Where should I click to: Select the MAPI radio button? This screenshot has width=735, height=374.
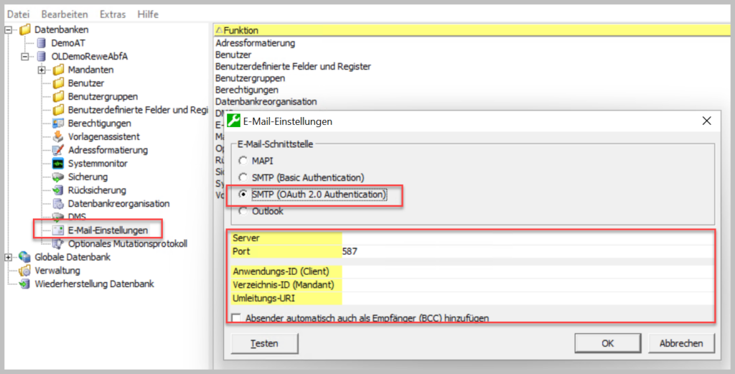[244, 161]
